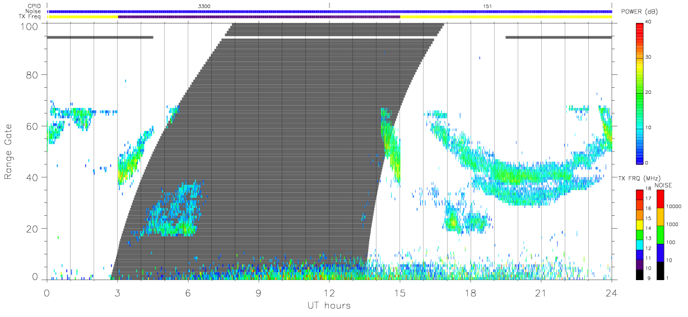Click Range Gate tick label '80'
The width and height of the screenshot is (688, 317).
coord(31,75)
